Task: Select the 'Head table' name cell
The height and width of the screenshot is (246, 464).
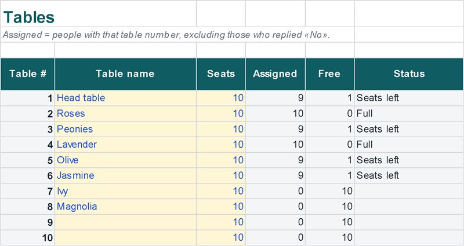Action: pyautogui.click(x=125, y=98)
